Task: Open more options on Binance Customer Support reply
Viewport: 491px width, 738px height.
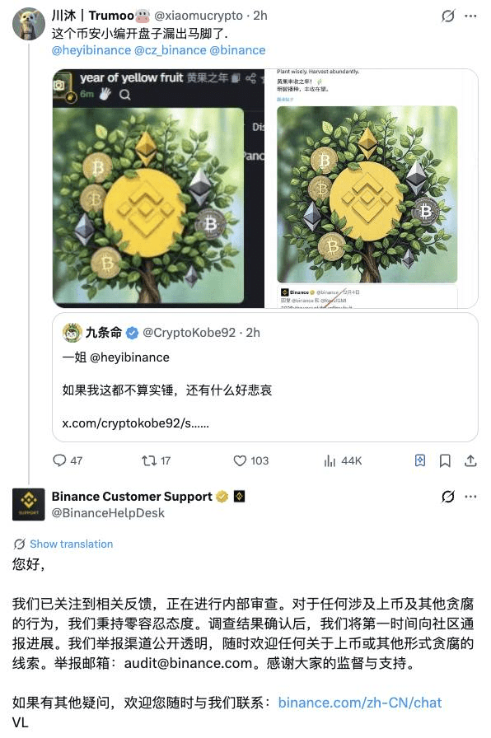Action: (x=470, y=497)
